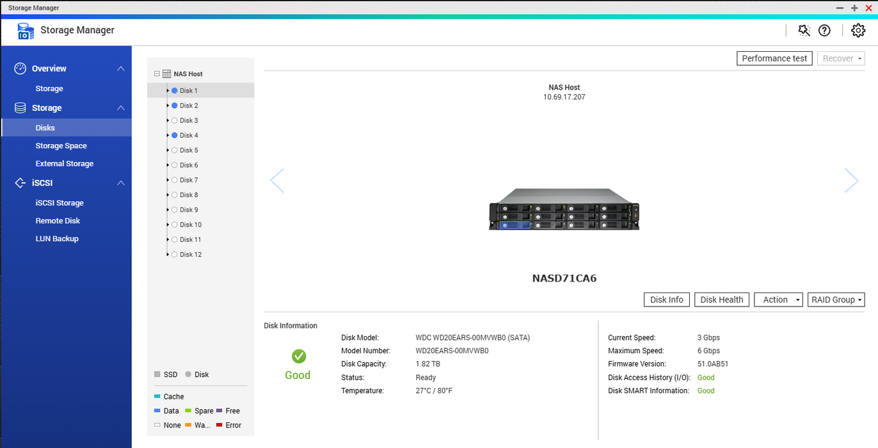Expand the Disk 1 tree arrow
The width and height of the screenshot is (878, 448).
(x=168, y=91)
